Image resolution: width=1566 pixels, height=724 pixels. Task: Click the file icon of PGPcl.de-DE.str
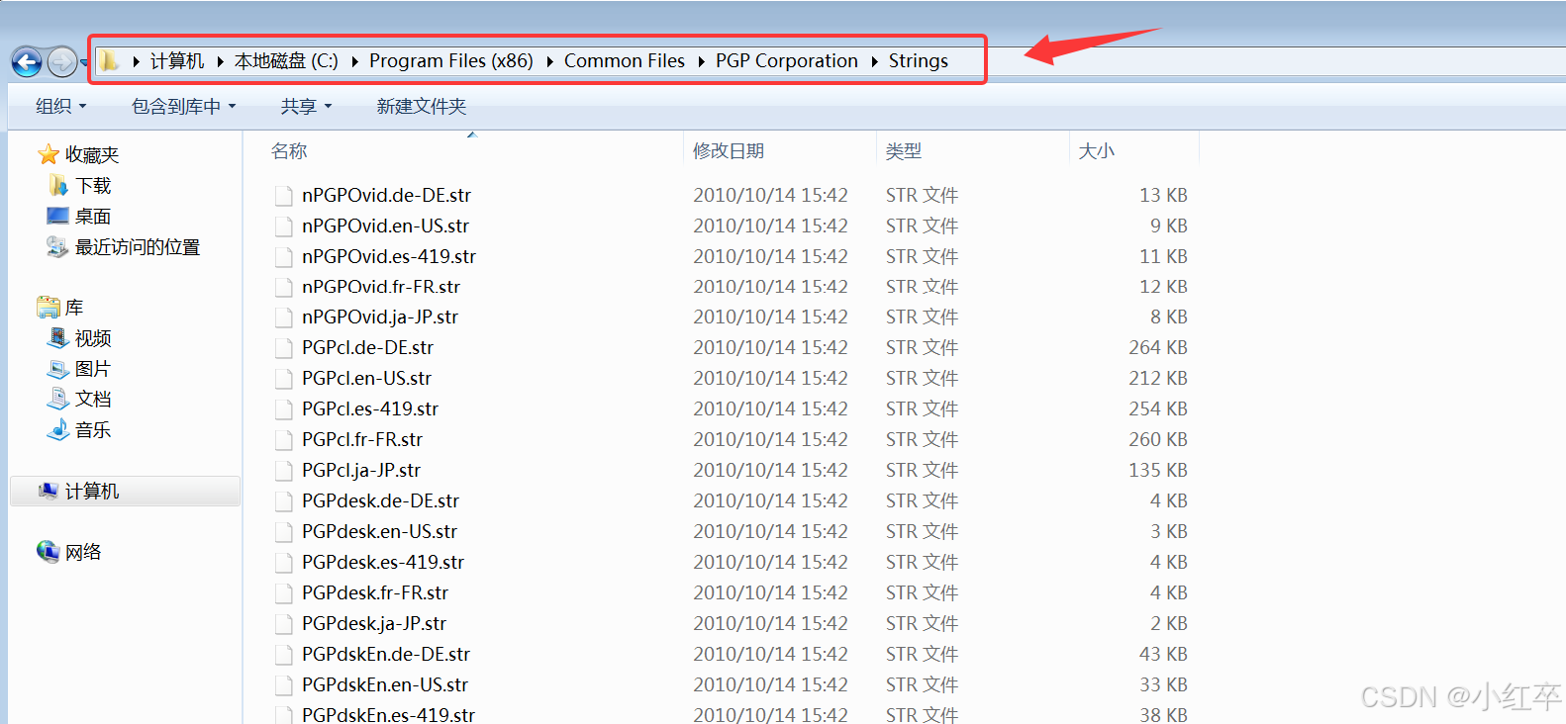[284, 348]
